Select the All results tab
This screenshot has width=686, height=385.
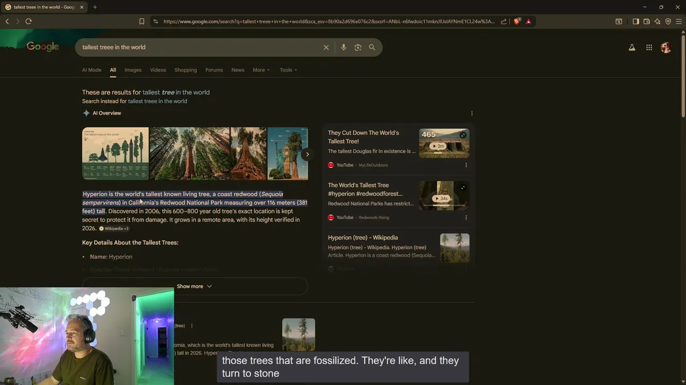[x=113, y=70]
